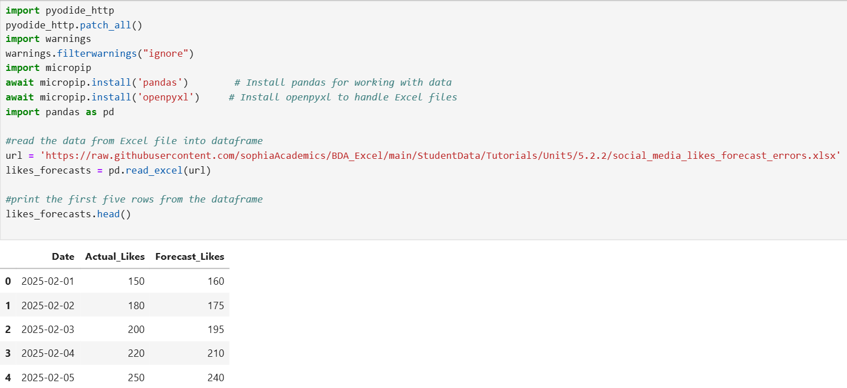Viewport: 847px width, 388px height.
Task: Place cursor at likes_forecasts.head() line
Action: point(68,214)
